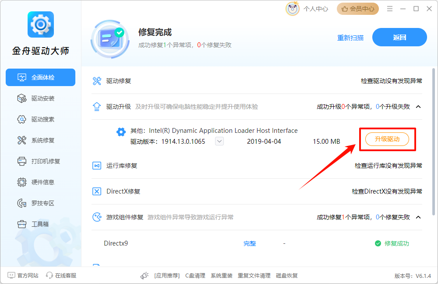
Task: Open 重复文件清理 tool
Action: point(254,276)
